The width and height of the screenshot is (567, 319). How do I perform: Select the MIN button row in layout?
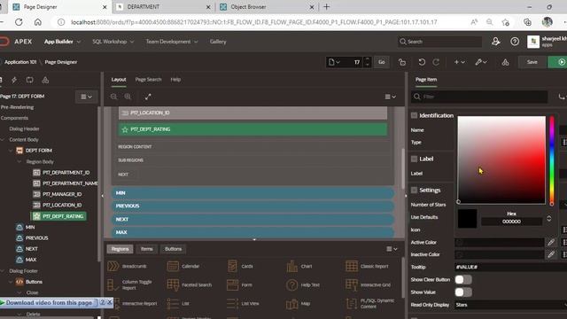pyautogui.click(x=252, y=193)
